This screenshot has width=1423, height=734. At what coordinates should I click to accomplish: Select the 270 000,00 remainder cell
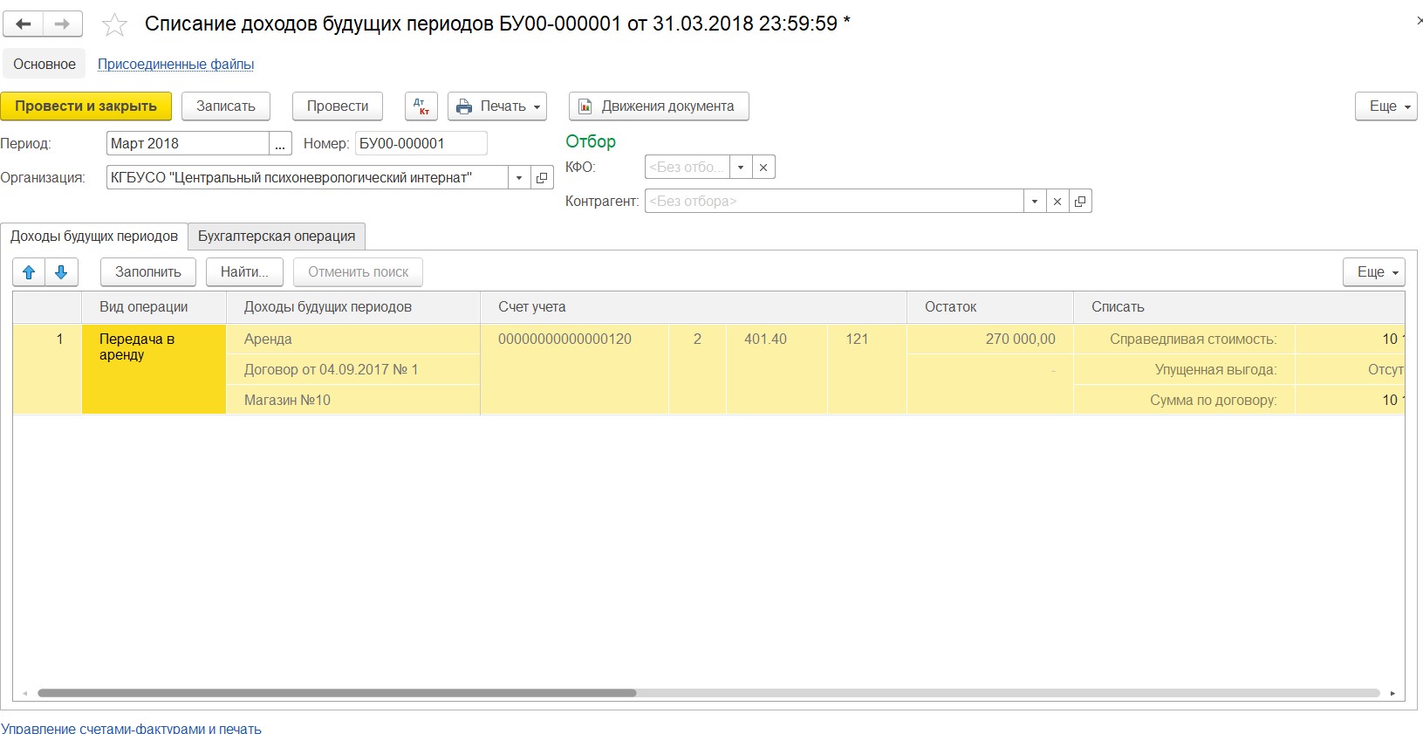pos(989,340)
